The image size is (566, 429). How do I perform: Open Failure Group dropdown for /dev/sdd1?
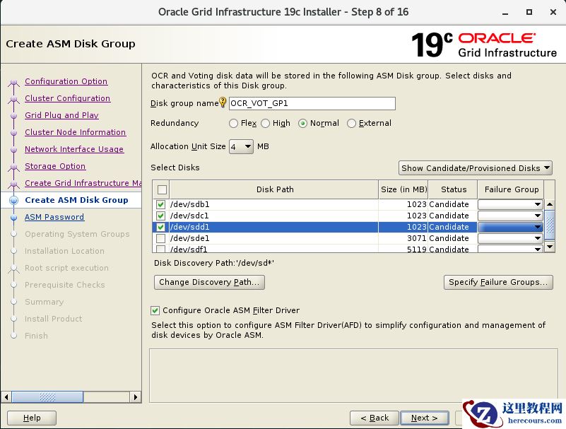point(510,227)
